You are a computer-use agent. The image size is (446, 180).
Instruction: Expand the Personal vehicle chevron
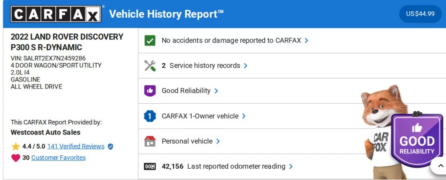tap(218, 141)
